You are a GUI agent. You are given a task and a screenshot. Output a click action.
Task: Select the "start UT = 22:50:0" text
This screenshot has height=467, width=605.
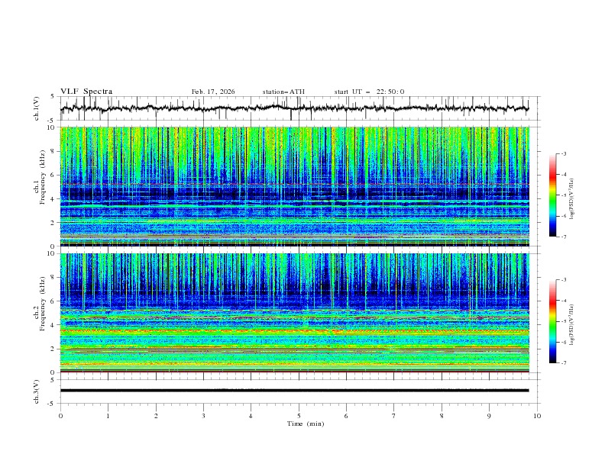tap(369, 92)
